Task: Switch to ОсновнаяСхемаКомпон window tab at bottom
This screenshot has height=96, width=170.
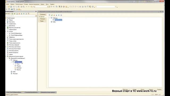Action: pyautogui.click(x=31, y=92)
